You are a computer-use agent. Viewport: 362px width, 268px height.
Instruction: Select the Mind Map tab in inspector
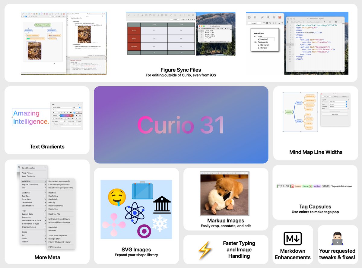coord(326,97)
